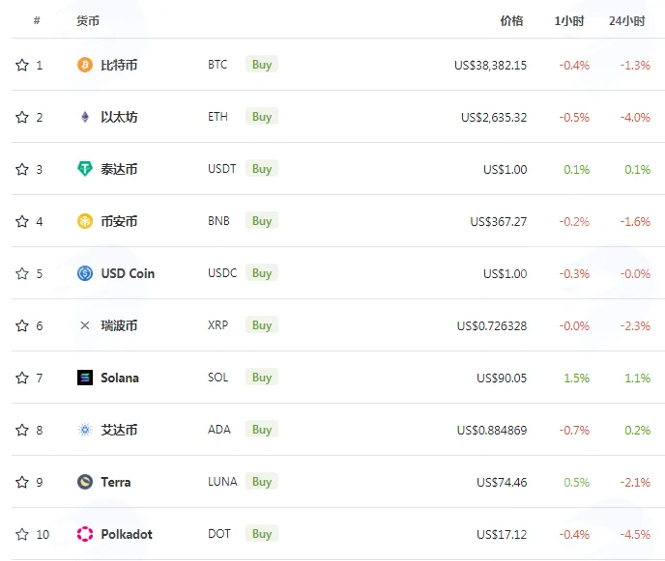Image resolution: width=665 pixels, height=561 pixels.
Task: Toggle the favorite star for Bitcoin
Action: pyautogui.click(x=22, y=65)
